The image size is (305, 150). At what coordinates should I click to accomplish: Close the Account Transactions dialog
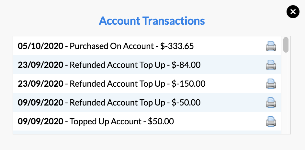293,12
